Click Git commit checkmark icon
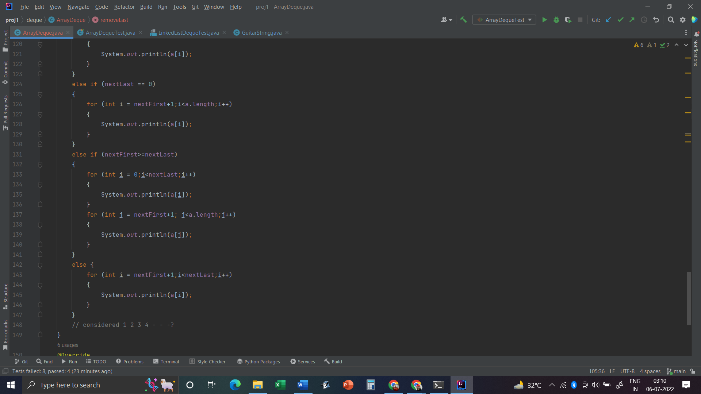 620,20
